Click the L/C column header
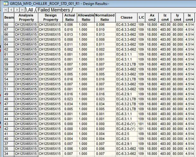 tap(141, 17)
